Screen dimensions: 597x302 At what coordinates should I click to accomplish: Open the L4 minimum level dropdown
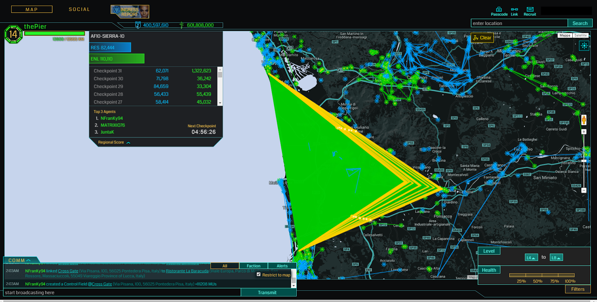click(x=531, y=258)
